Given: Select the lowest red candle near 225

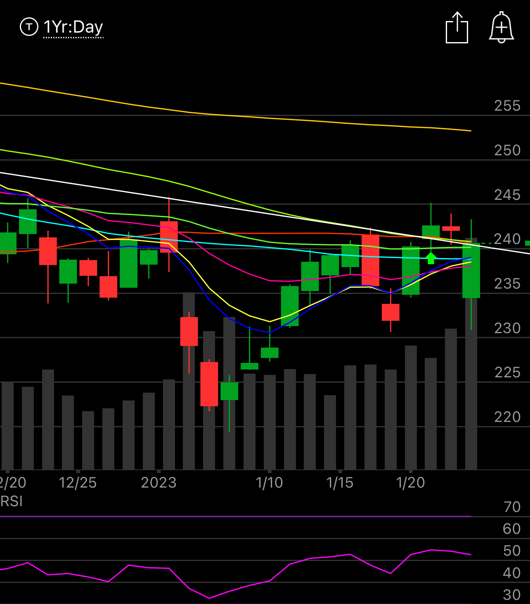Looking at the screenshot, I should point(209,384).
